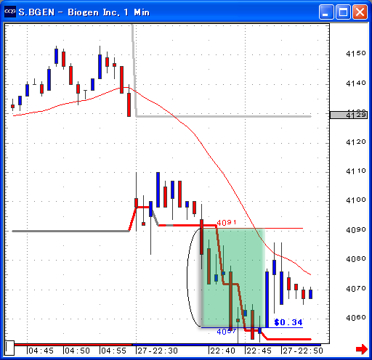Image resolution: width=372 pixels, height=360 pixels.
Task: Click the red 4091 price label
Action: [227, 222]
